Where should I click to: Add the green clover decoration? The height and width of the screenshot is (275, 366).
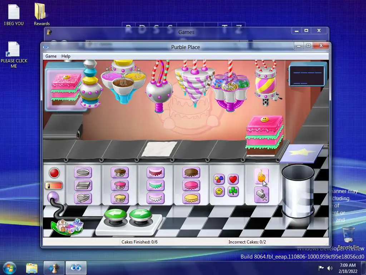tap(233, 192)
